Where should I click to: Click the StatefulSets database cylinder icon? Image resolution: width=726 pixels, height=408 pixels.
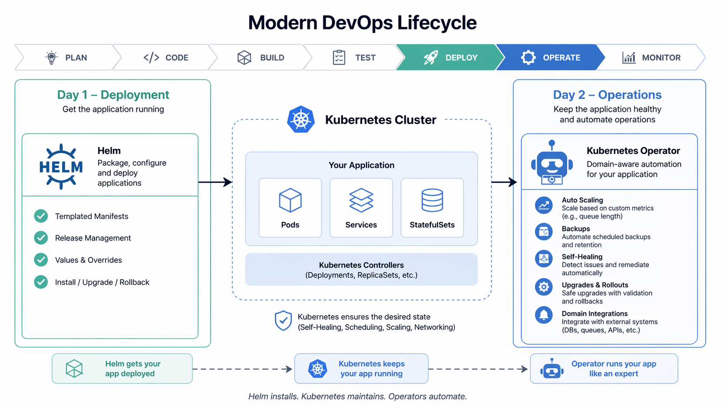432,200
